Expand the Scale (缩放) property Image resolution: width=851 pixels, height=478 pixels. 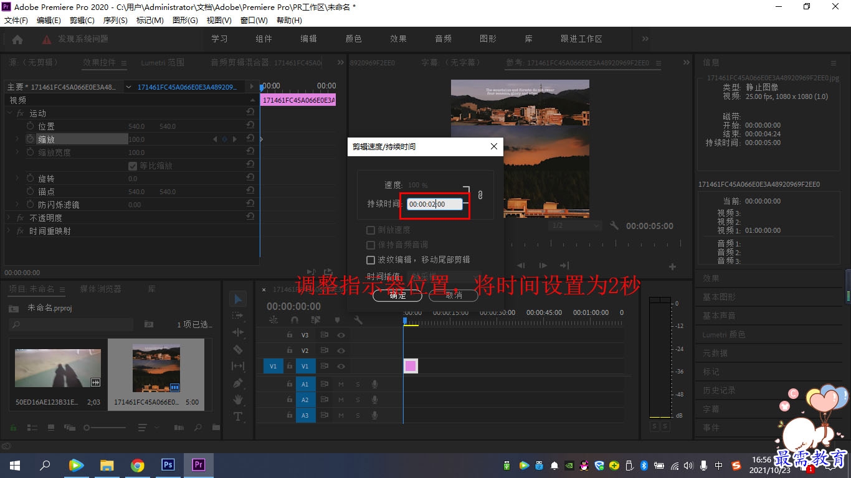[x=17, y=139]
